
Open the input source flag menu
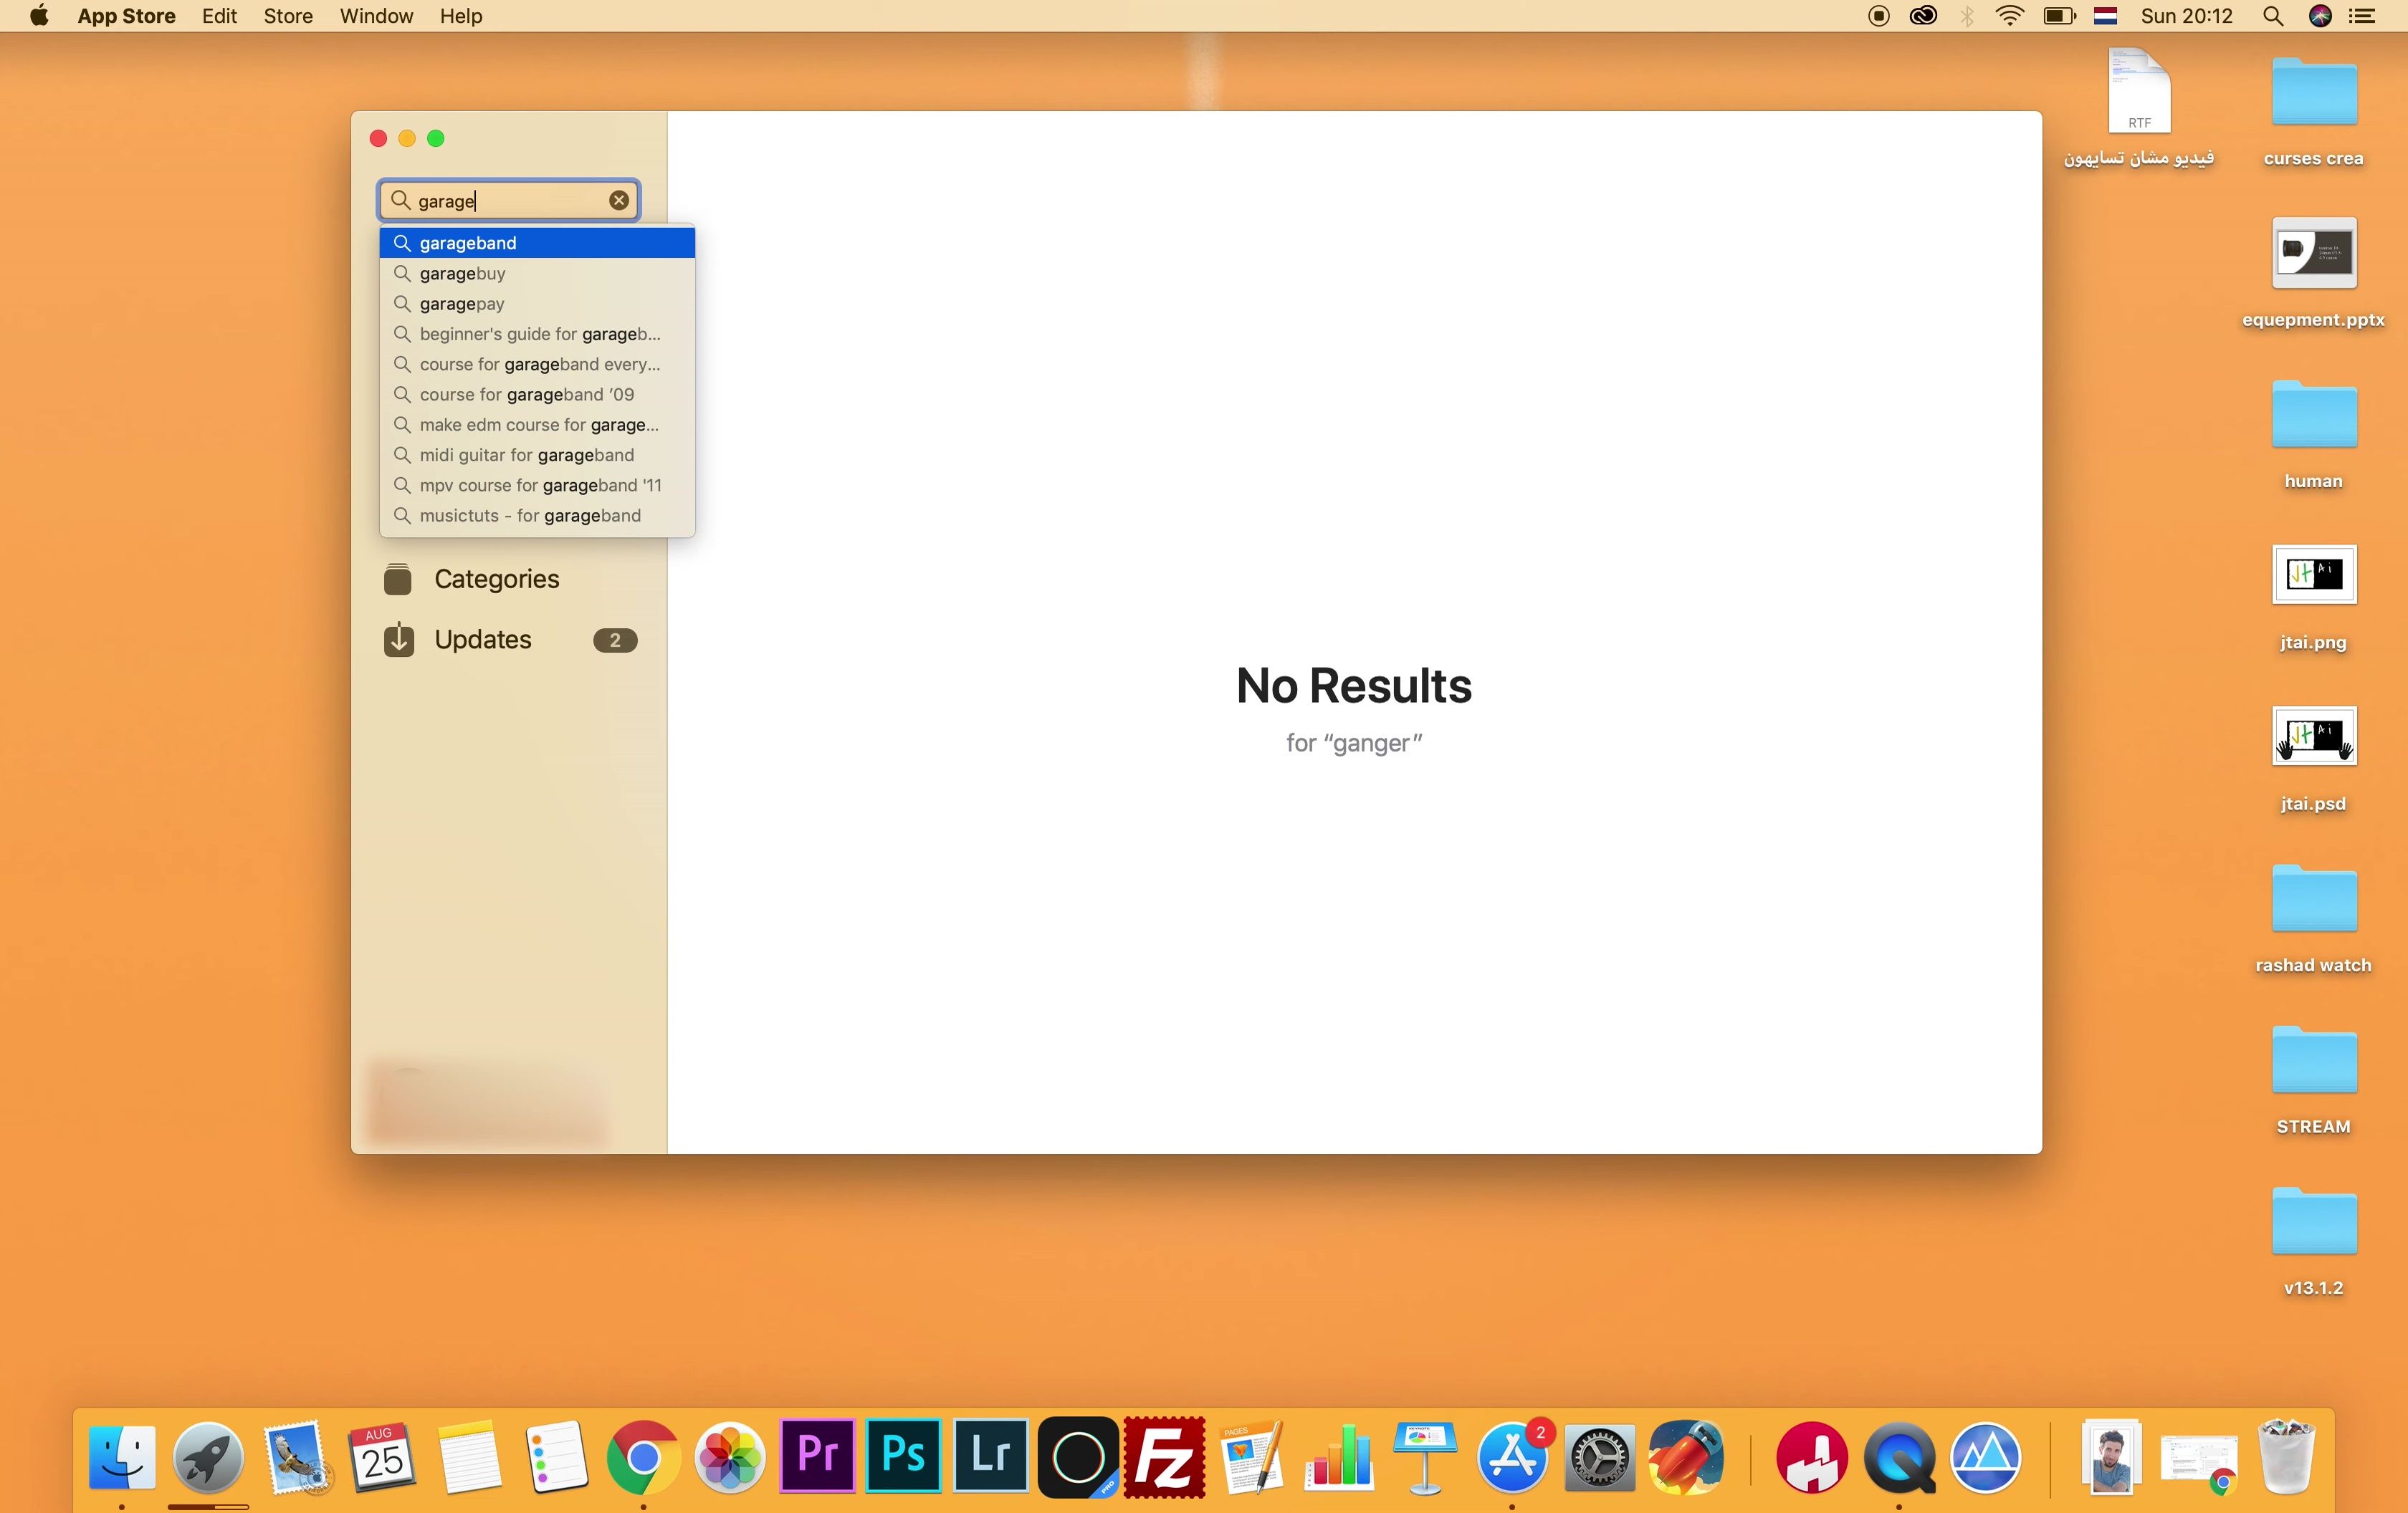tap(2106, 16)
